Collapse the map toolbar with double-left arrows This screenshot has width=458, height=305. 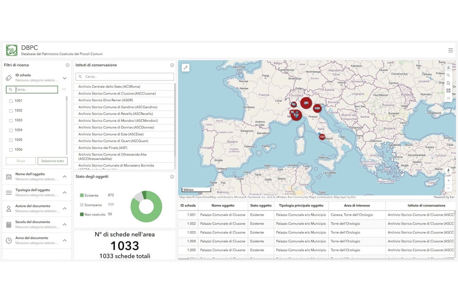[x=448, y=98]
